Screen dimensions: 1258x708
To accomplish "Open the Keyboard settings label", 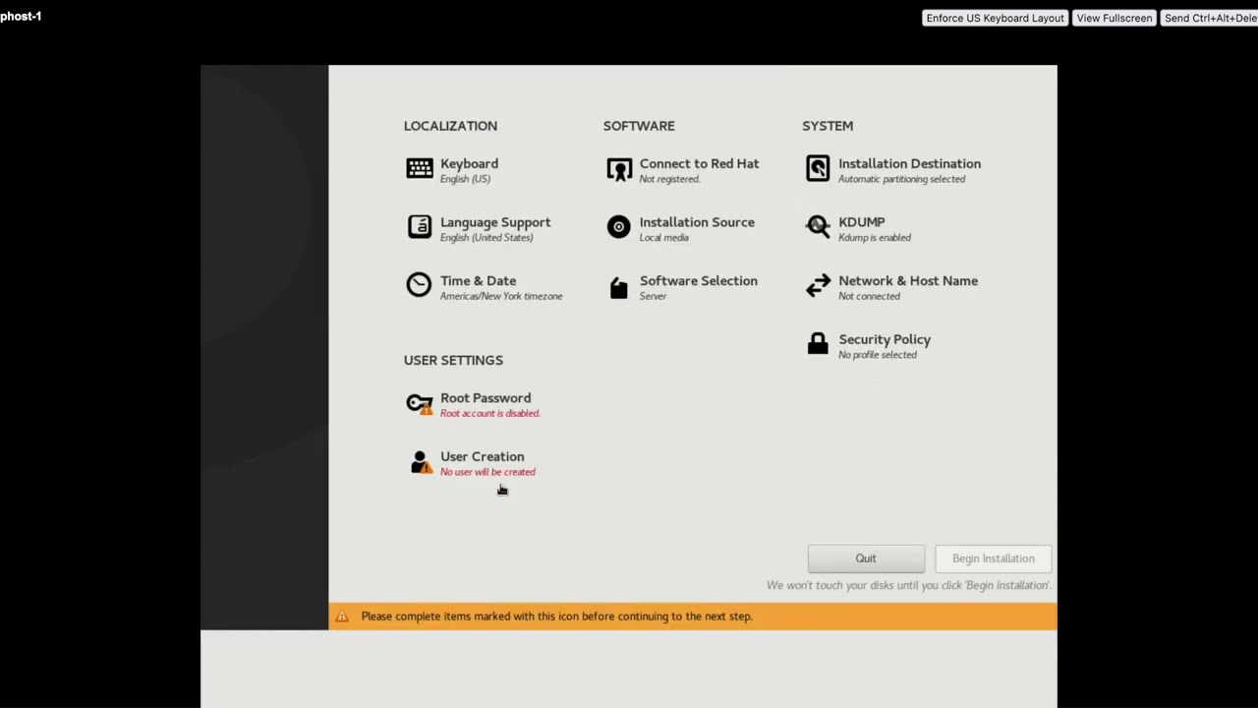I will click(469, 164).
